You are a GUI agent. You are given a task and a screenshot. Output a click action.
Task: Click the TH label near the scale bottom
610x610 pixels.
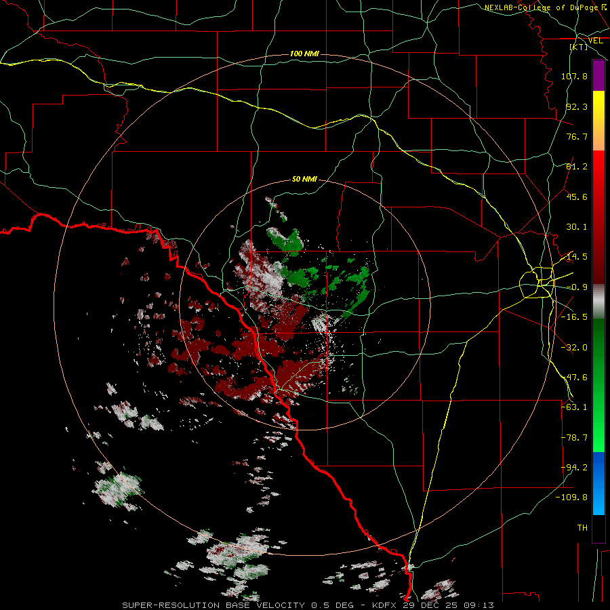[582, 528]
